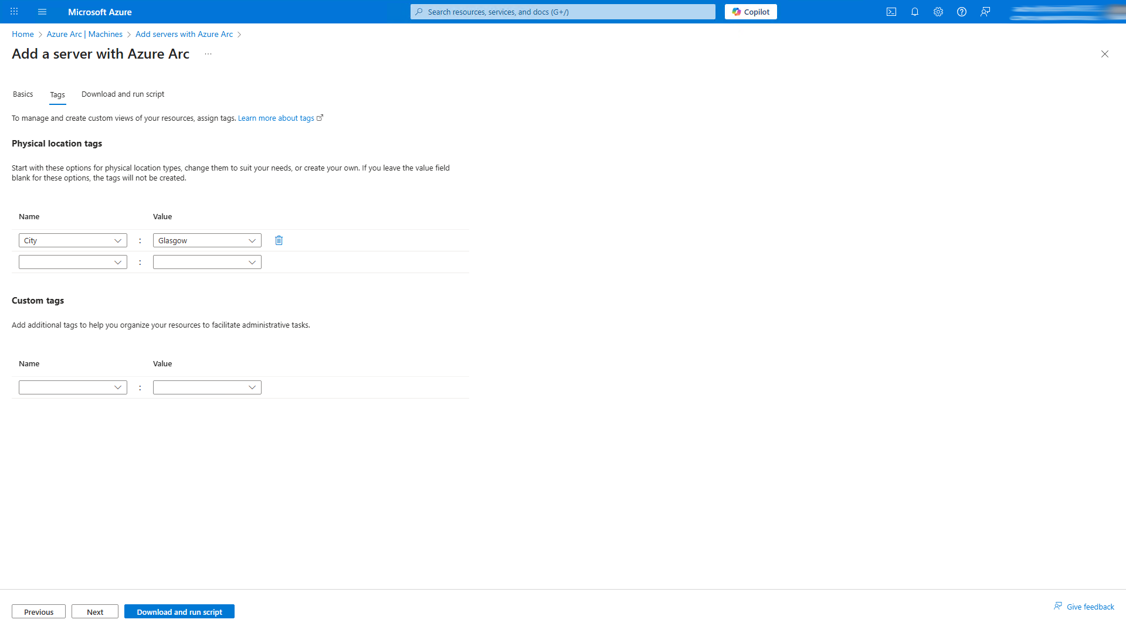
Task: Follow the Learn more about tags link
Action: tap(276, 118)
